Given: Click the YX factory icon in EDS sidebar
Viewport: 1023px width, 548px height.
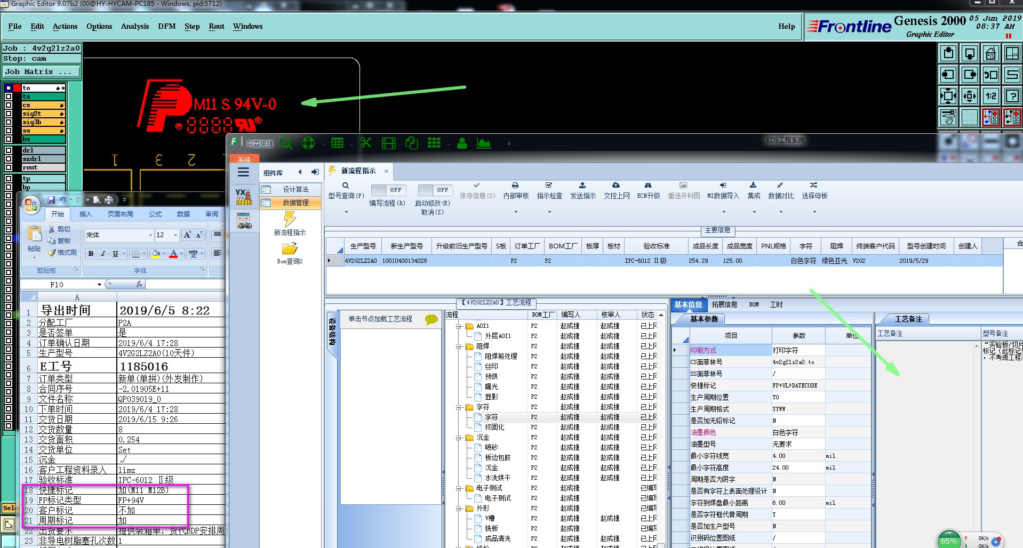Looking at the screenshot, I should tap(244, 197).
